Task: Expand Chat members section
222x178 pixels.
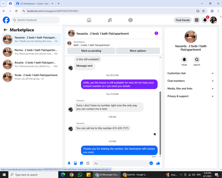Action: tap(190, 81)
